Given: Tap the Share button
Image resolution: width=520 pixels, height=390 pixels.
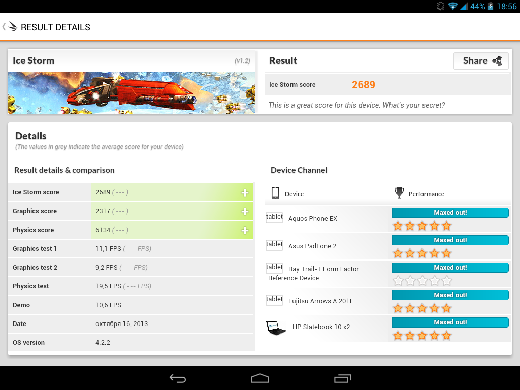Looking at the screenshot, I should 481,61.
